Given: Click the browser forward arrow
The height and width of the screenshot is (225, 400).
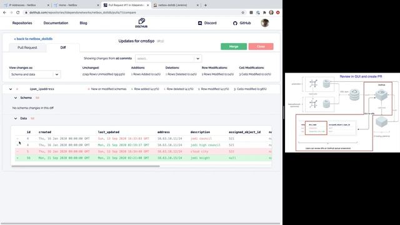Looking at the screenshot, I should pyautogui.click(x=11, y=12).
